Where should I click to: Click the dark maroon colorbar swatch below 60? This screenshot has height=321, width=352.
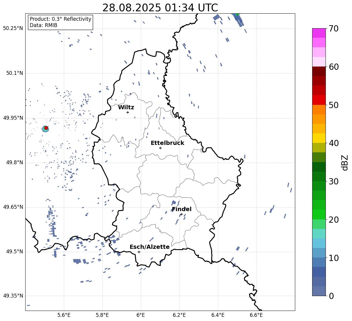point(319,71)
